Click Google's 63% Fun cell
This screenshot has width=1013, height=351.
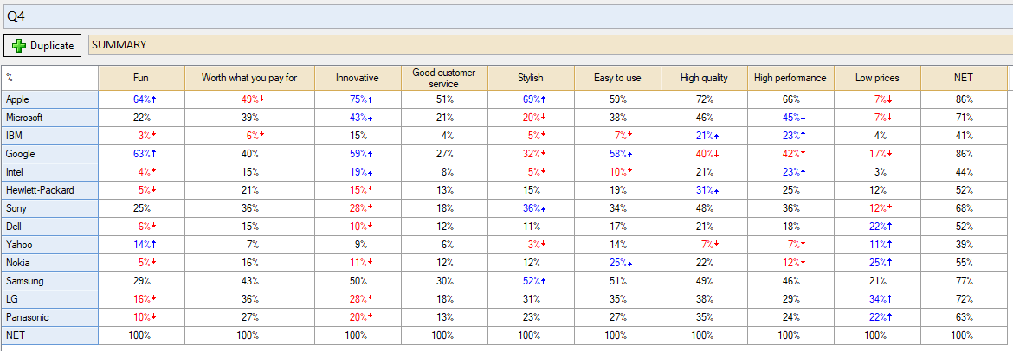[x=141, y=154]
